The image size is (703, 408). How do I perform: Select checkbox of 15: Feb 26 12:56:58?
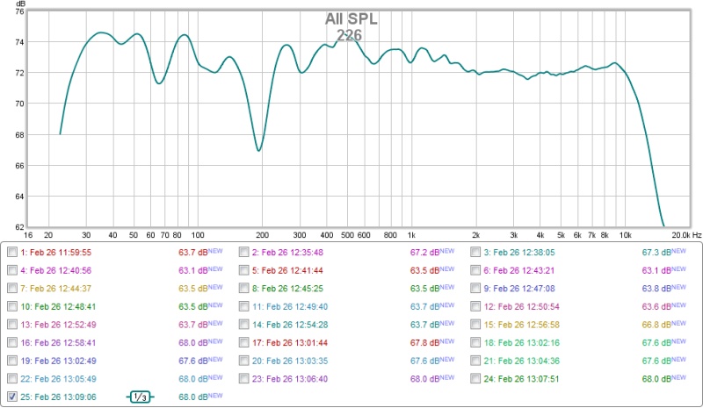475,325
